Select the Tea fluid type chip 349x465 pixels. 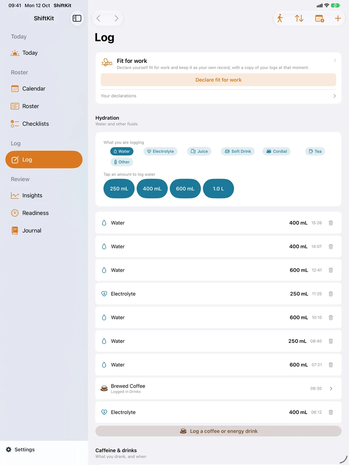(x=315, y=151)
